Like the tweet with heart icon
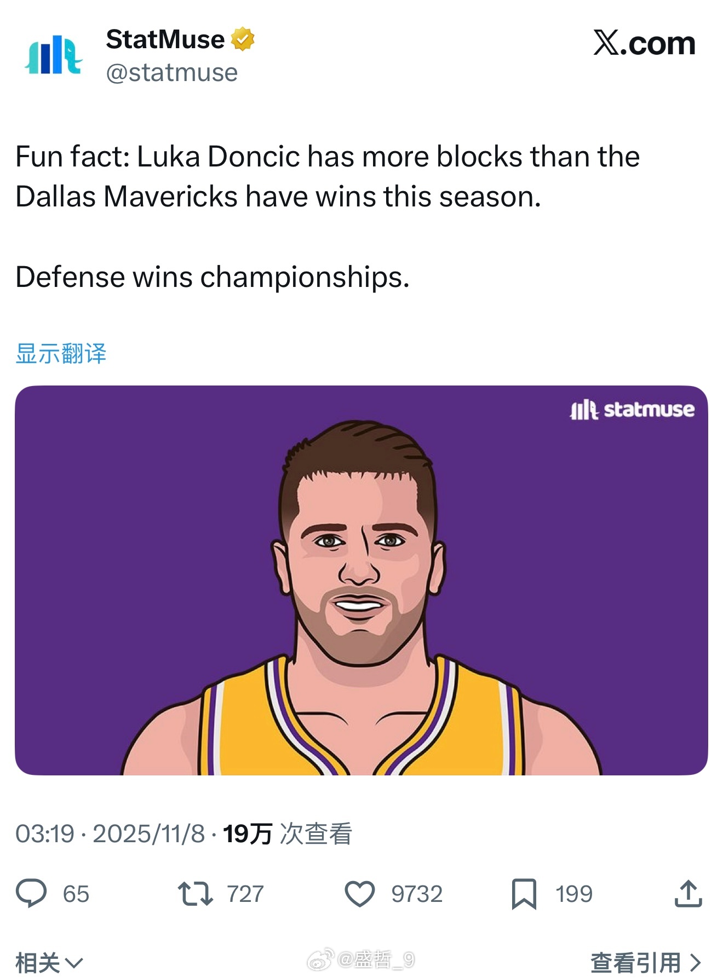 [359, 894]
